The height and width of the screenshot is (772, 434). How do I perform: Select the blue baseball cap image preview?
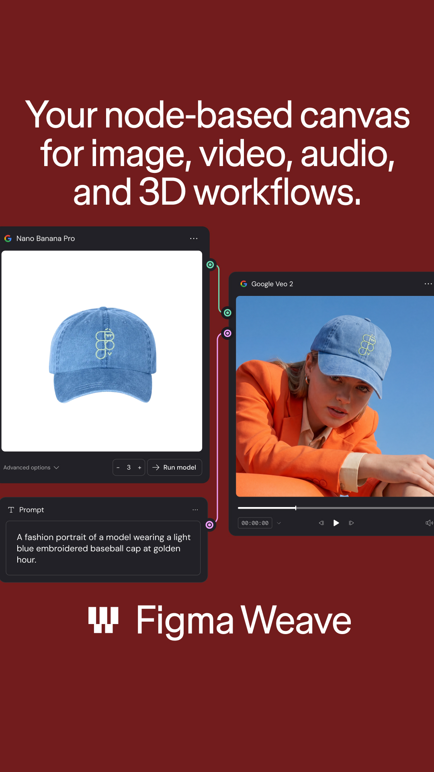(x=102, y=351)
